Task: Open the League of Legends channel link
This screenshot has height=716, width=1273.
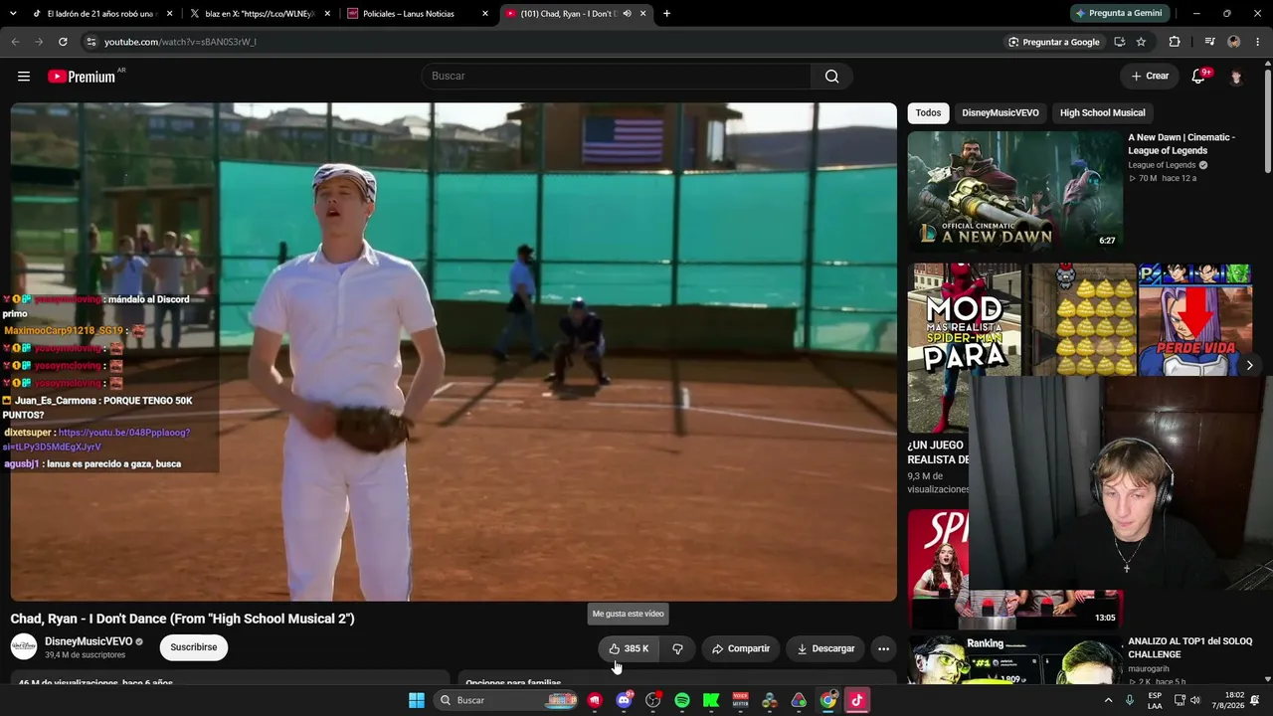Action: pos(1162,165)
